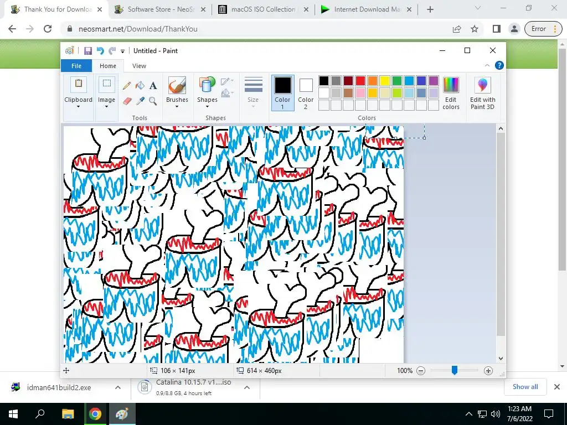Image resolution: width=567 pixels, height=425 pixels.
Task: Open Edit colors rainbow icon
Action: [x=451, y=85]
